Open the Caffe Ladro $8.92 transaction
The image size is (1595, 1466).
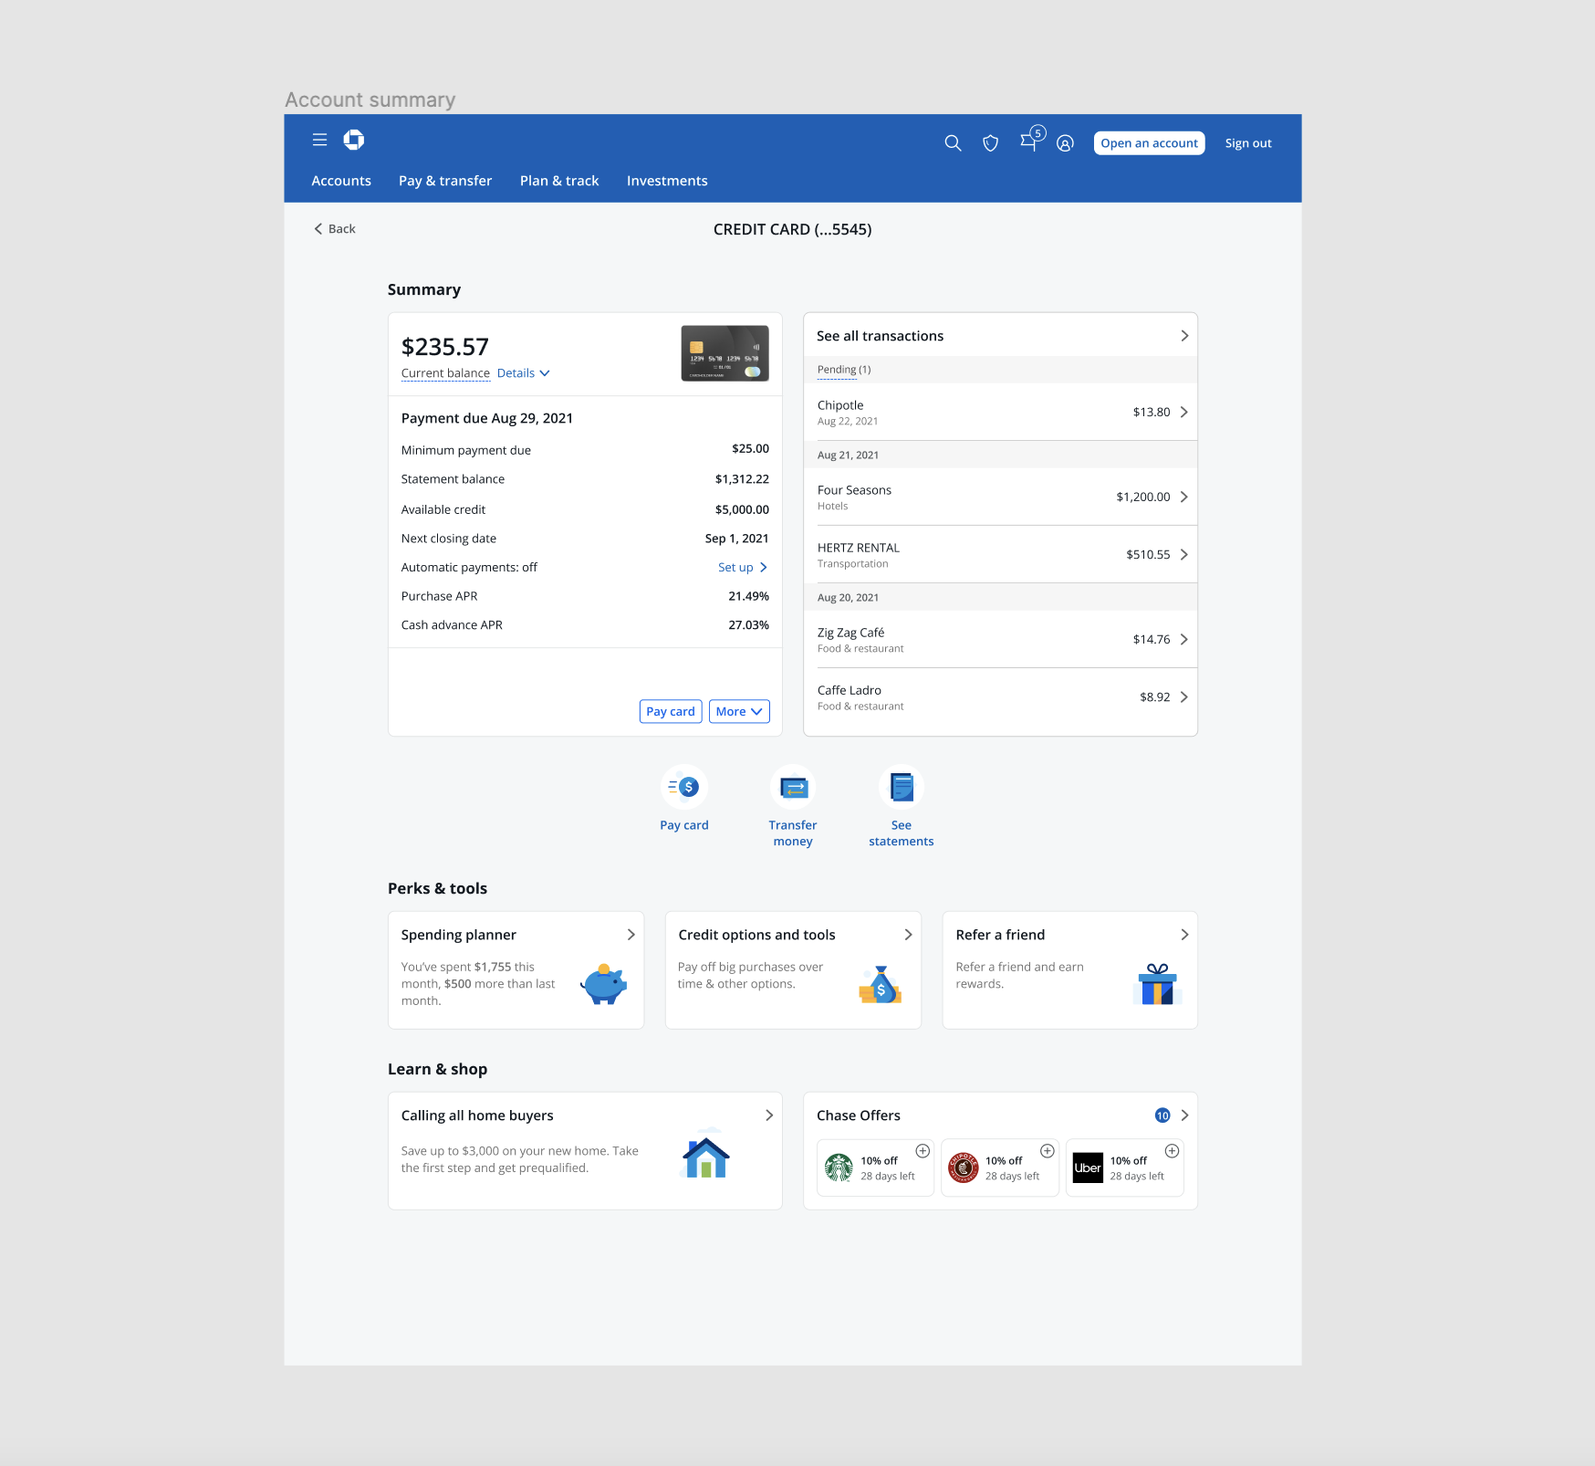point(1000,697)
